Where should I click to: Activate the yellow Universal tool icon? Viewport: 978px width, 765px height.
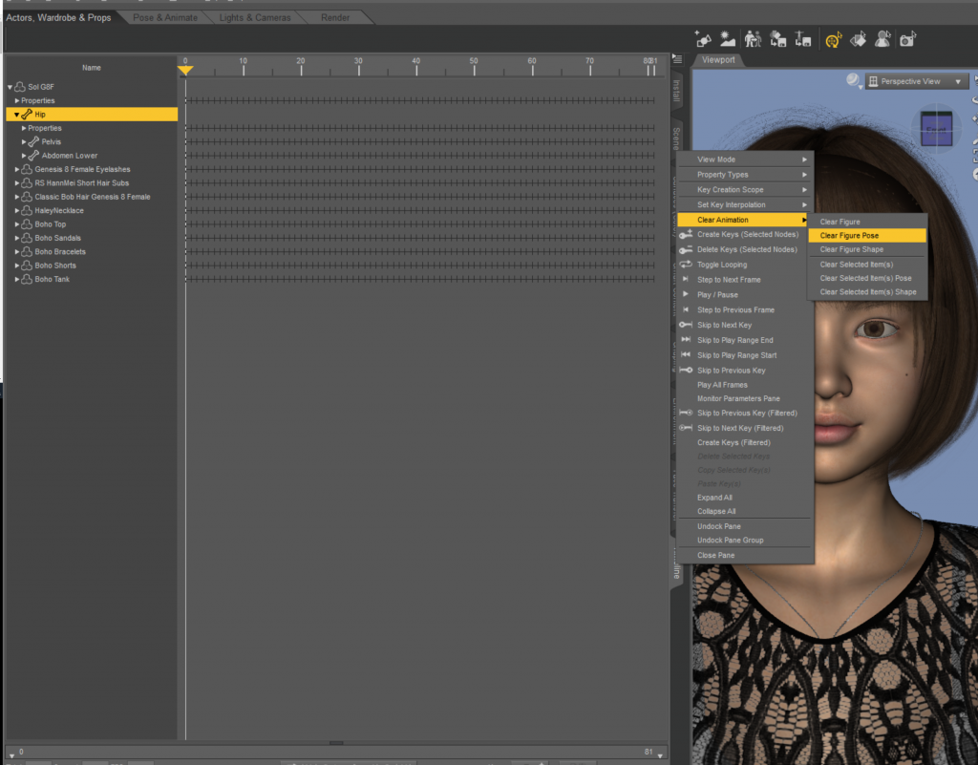pos(832,39)
